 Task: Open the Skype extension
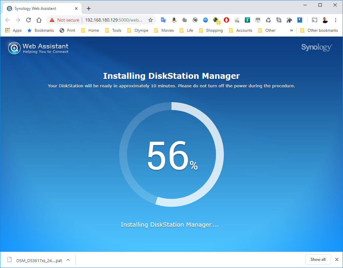[279, 20]
